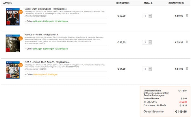
Task: Click GTA 5 - Grand Theft Auto V title
Action: tap(47, 62)
